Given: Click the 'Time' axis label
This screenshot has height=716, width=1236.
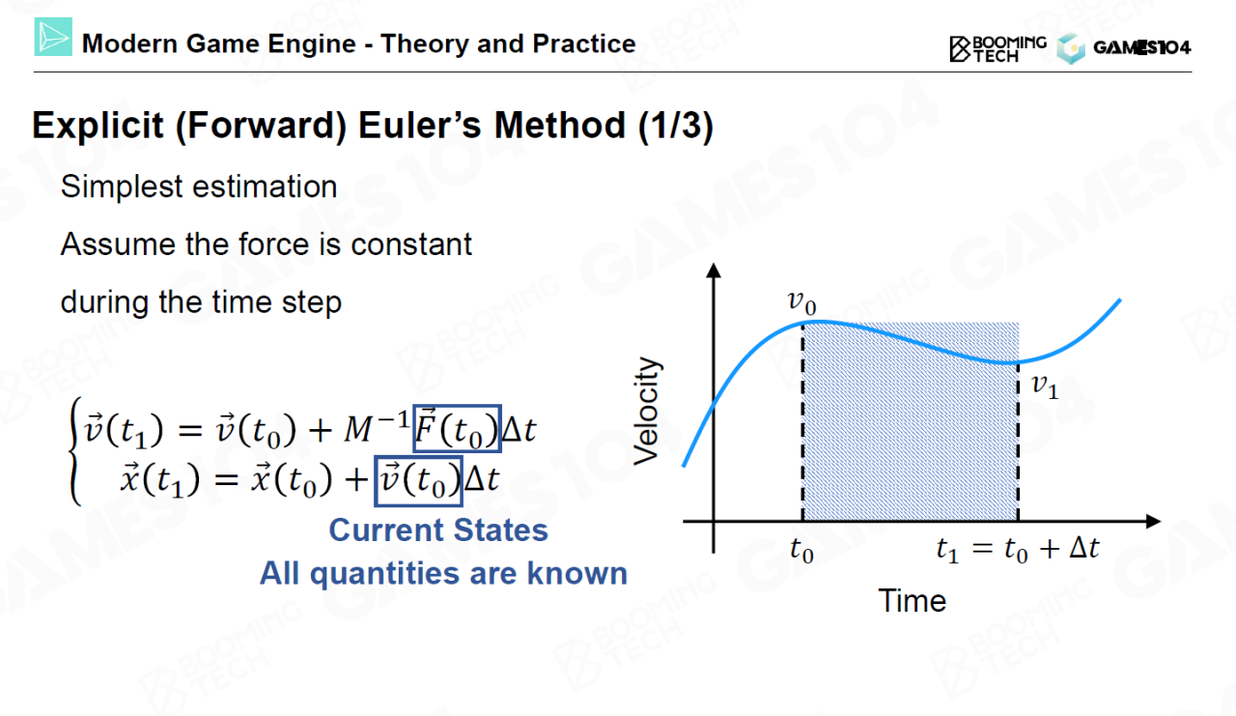Looking at the screenshot, I should [912, 601].
